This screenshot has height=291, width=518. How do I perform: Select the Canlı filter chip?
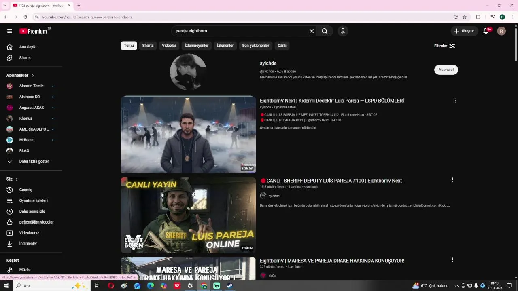282,46
